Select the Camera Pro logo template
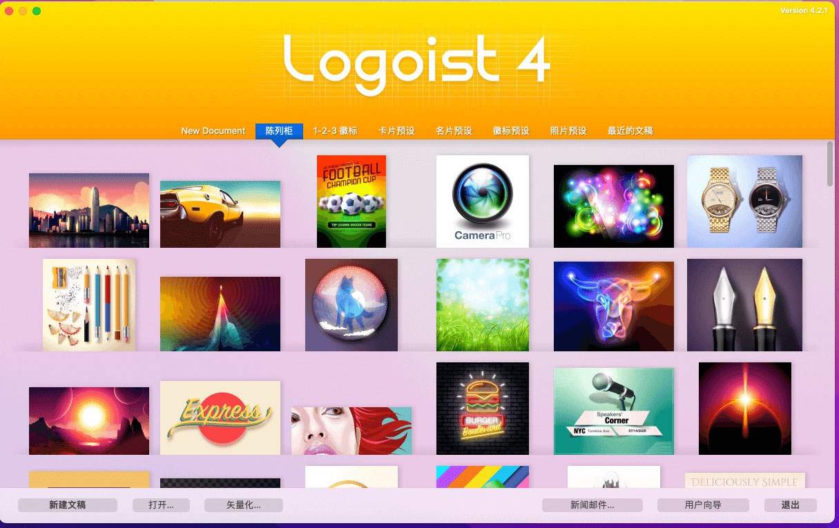 coord(483,201)
